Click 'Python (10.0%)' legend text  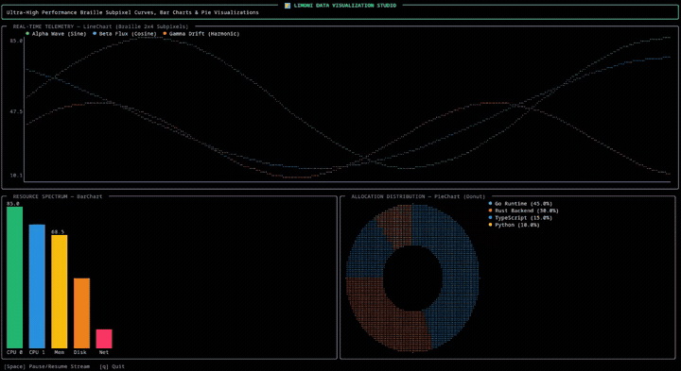coord(516,225)
